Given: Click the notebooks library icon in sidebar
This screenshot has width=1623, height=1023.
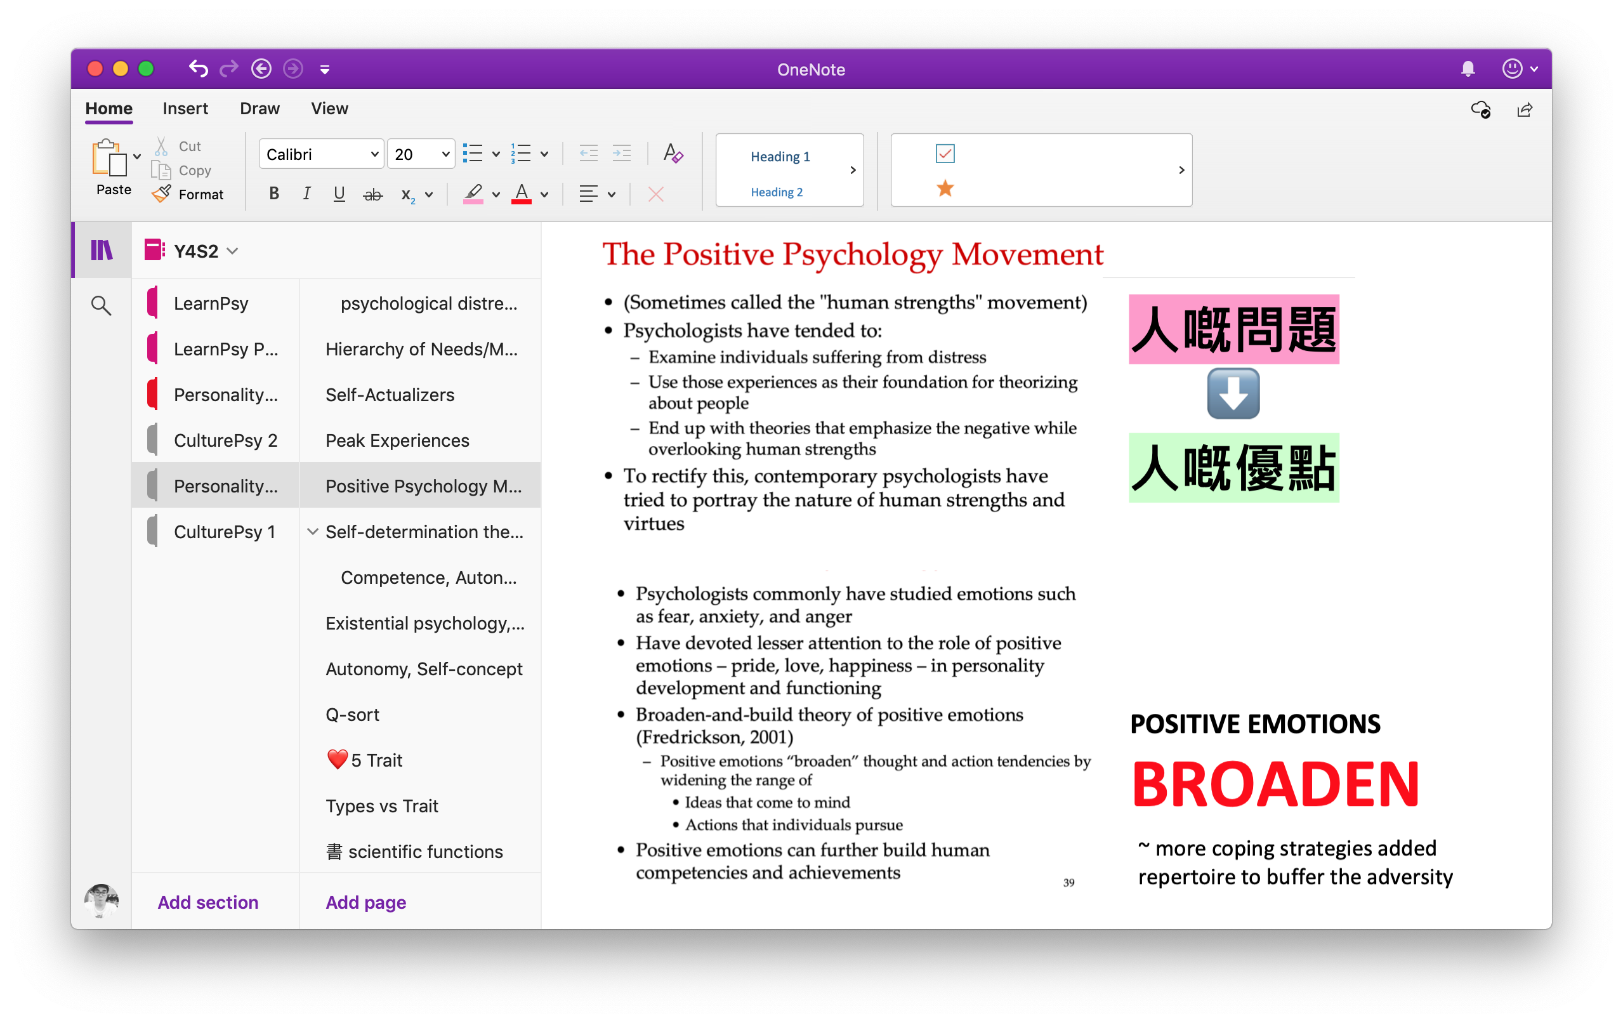Looking at the screenshot, I should pyautogui.click(x=101, y=249).
